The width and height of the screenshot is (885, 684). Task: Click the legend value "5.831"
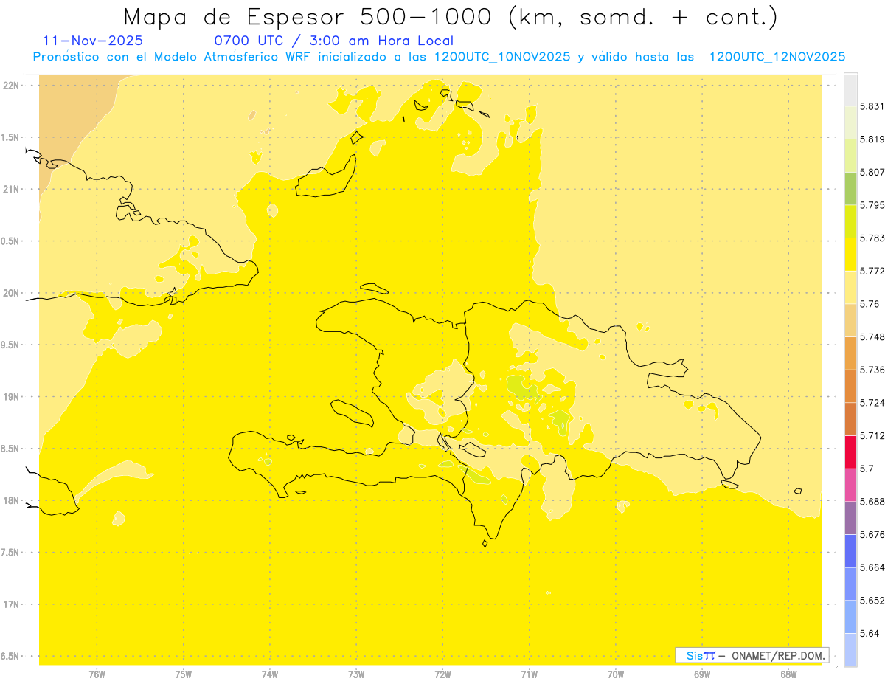872,106
